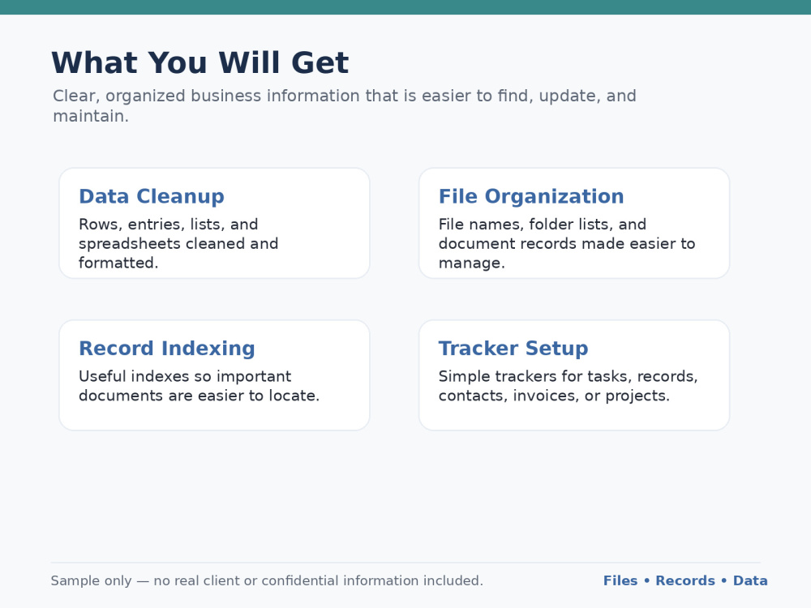Click the text 'File names, folder lists'
Screen dimensions: 811x608
(x=567, y=243)
